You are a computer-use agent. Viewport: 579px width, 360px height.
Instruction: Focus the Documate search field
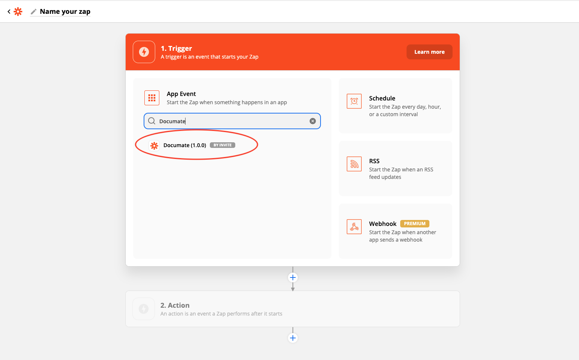click(232, 121)
